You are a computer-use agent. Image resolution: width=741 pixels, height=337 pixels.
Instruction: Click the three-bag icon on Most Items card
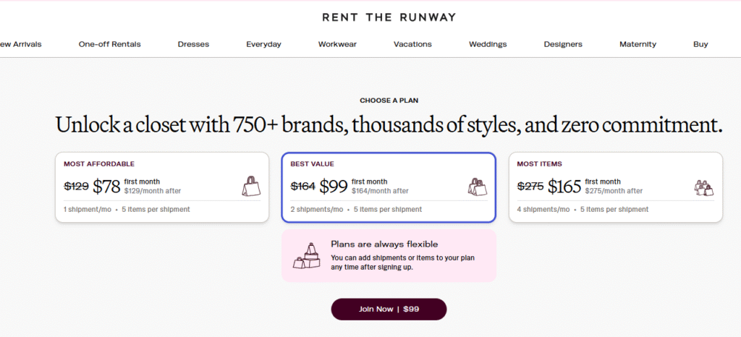tap(703, 187)
